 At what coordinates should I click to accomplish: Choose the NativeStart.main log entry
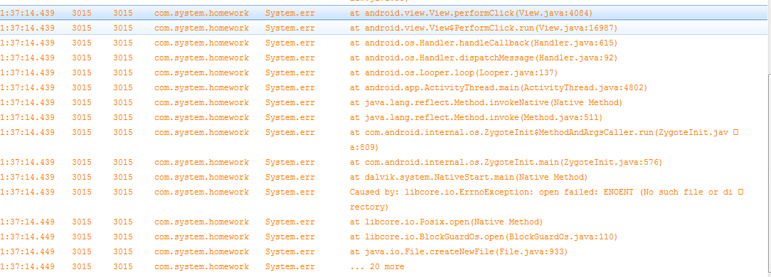383,177
